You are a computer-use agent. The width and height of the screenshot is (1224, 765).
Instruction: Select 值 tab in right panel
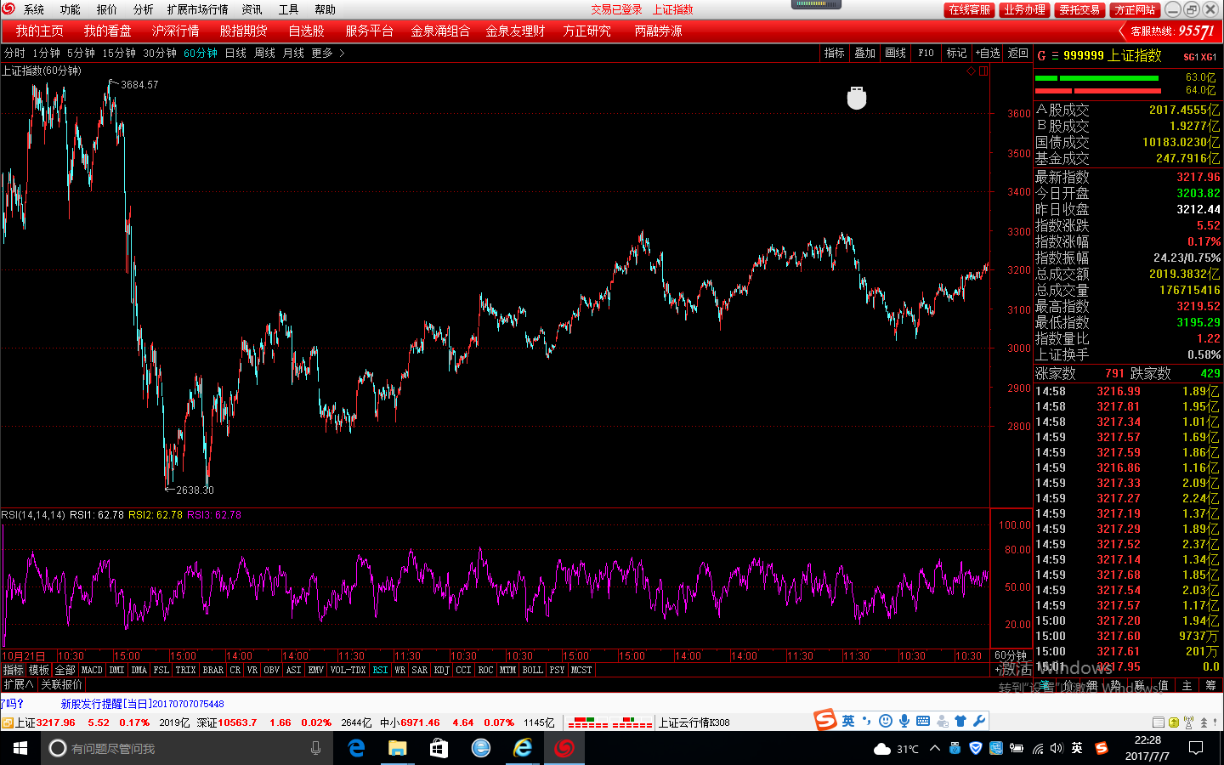click(x=1164, y=685)
